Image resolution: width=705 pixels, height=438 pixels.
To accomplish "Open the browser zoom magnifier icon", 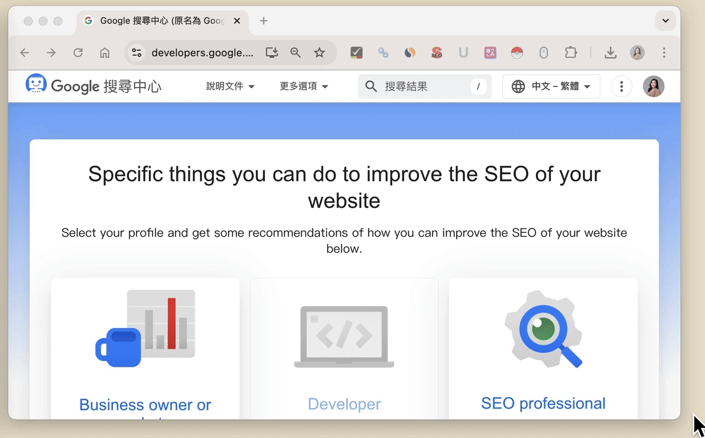I will pyautogui.click(x=296, y=53).
